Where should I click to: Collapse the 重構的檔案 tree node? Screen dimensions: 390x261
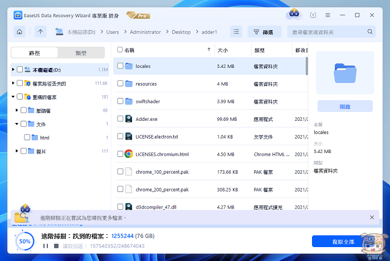tap(13, 97)
